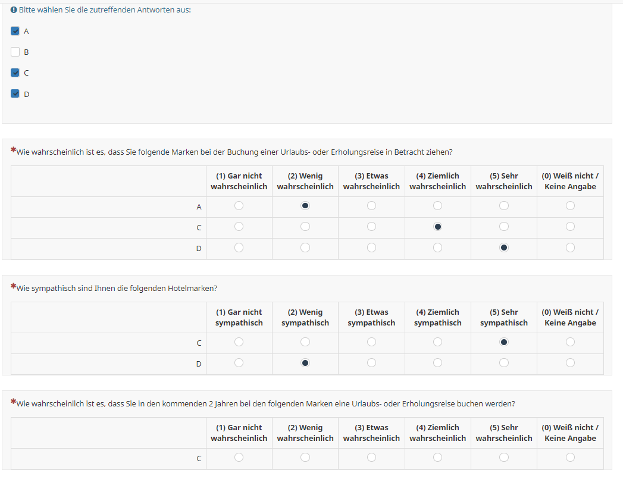Rate brand A 'Gar nicht wahrscheinlich' for consideration

[239, 206]
